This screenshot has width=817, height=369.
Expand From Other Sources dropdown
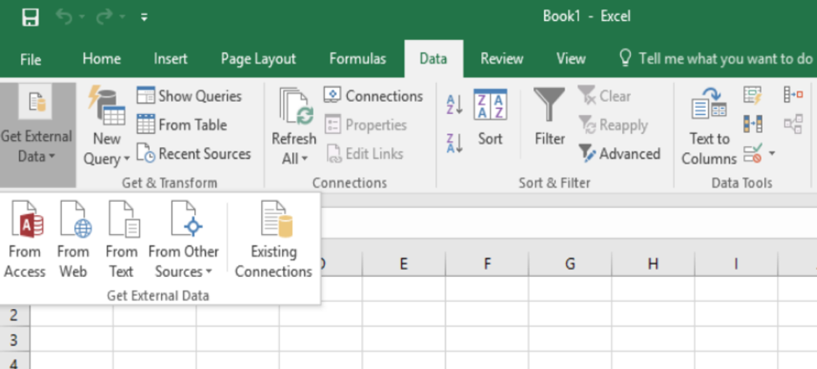(x=184, y=239)
